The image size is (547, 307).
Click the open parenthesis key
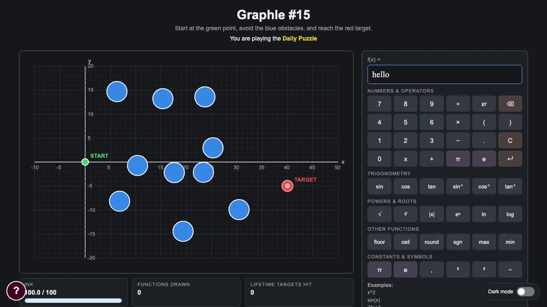[x=484, y=122]
